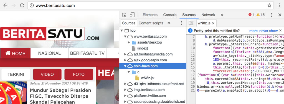Viewport: 284px width, 104px height.
Task: Collapse the c folder
Action: tap(129, 72)
